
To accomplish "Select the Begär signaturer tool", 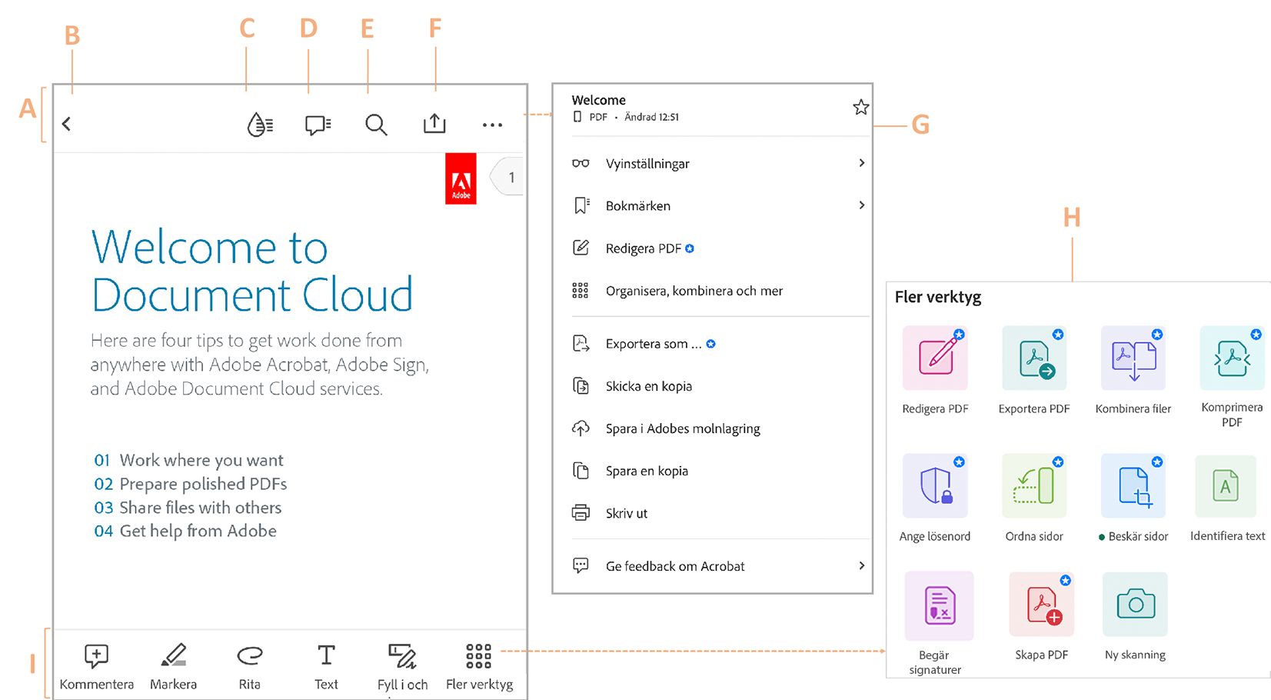I will pyautogui.click(x=938, y=605).
